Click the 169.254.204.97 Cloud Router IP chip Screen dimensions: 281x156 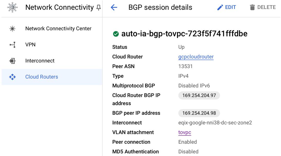tap(199, 96)
